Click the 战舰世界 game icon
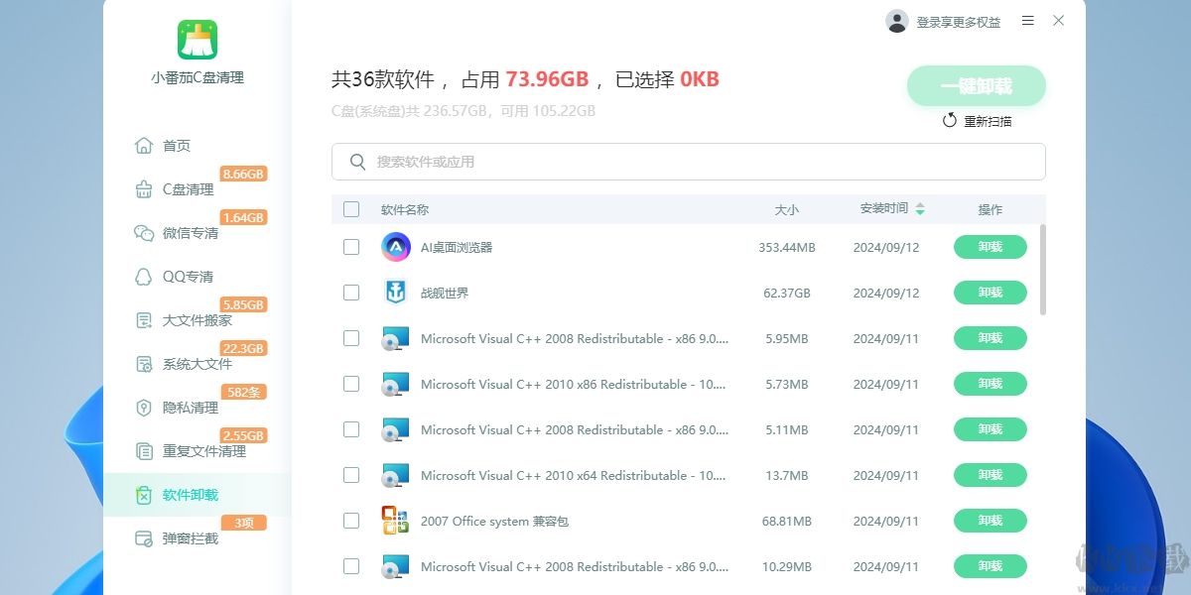The width and height of the screenshot is (1191, 595). click(396, 293)
